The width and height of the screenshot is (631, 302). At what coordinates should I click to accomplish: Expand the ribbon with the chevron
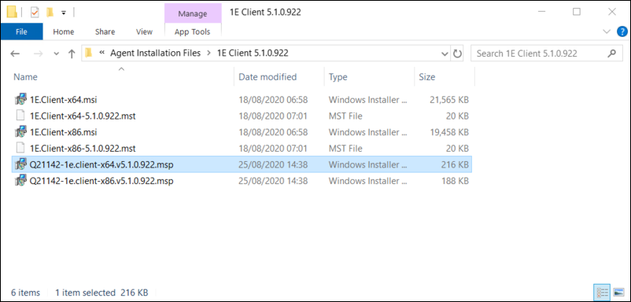pyautogui.click(x=607, y=31)
